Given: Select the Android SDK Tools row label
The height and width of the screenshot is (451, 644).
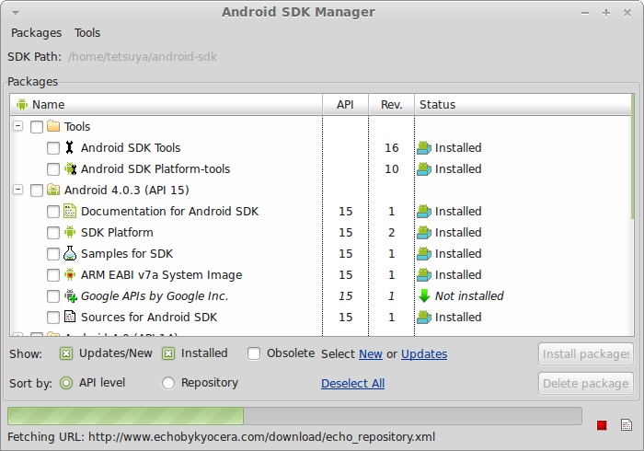Looking at the screenshot, I should [x=131, y=148].
